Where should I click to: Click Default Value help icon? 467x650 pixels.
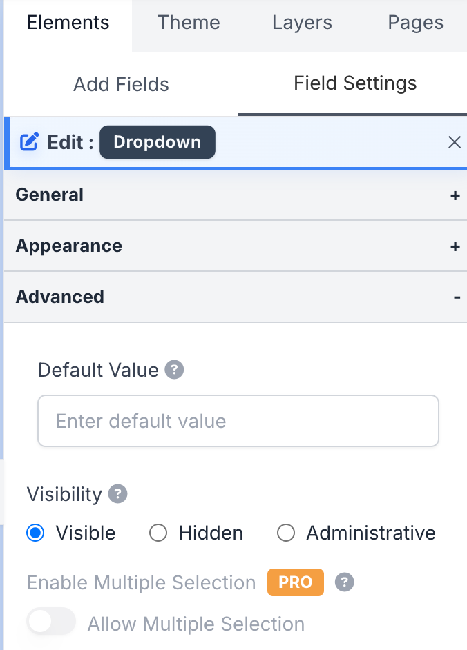[x=175, y=370]
